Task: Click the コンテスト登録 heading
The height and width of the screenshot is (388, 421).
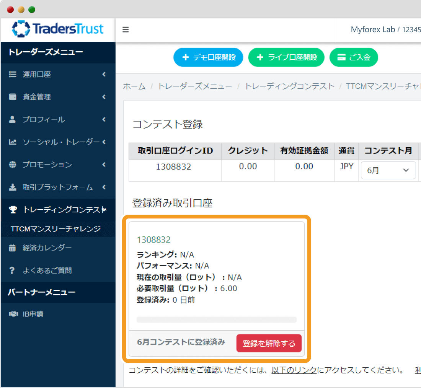Action: click(168, 124)
